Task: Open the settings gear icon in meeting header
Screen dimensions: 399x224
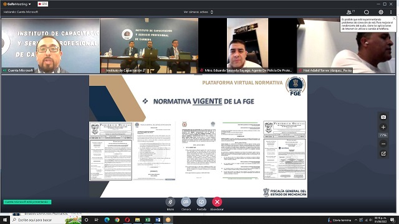Action: 381,12
